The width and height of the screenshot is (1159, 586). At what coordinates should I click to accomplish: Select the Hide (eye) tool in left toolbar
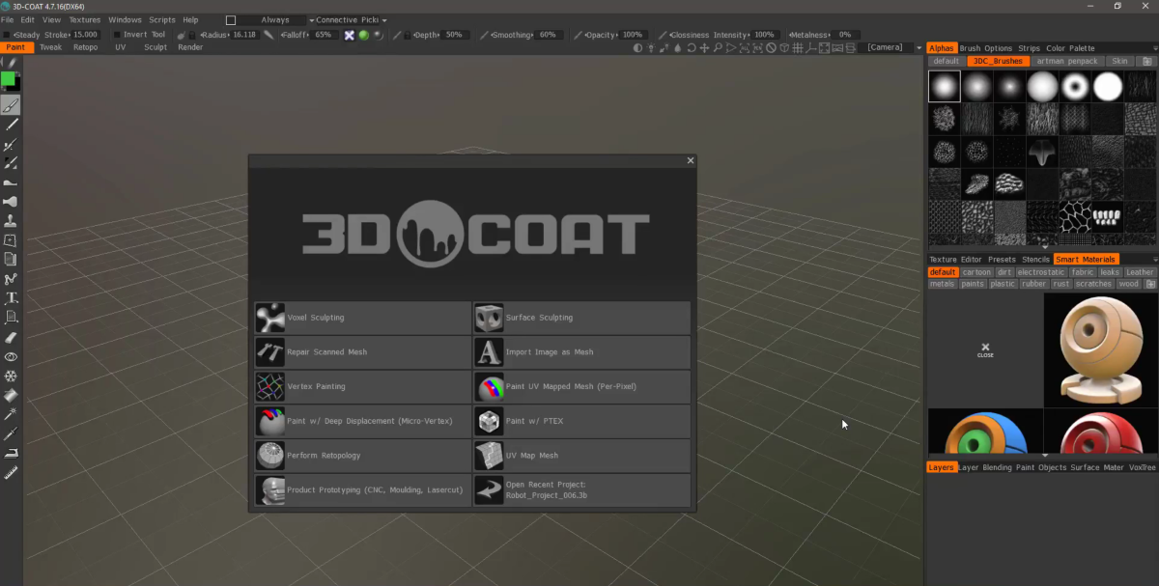click(11, 356)
